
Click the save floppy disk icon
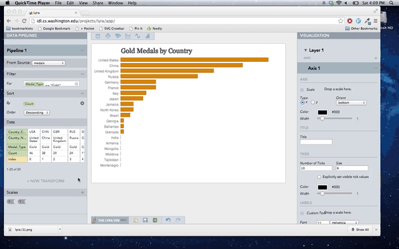145,220
